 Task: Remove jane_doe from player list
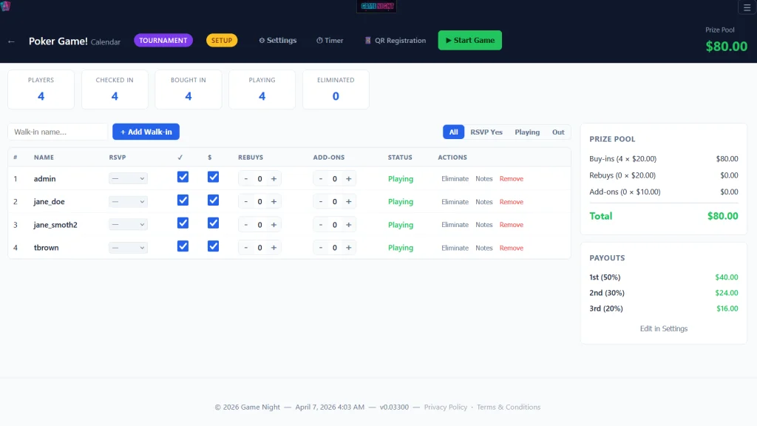click(x=512, y=201)
